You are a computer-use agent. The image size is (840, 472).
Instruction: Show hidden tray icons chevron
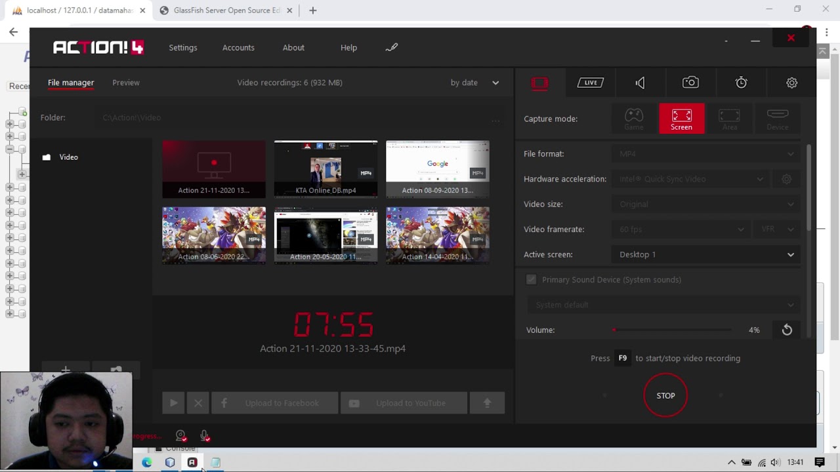tap(731, 462)
